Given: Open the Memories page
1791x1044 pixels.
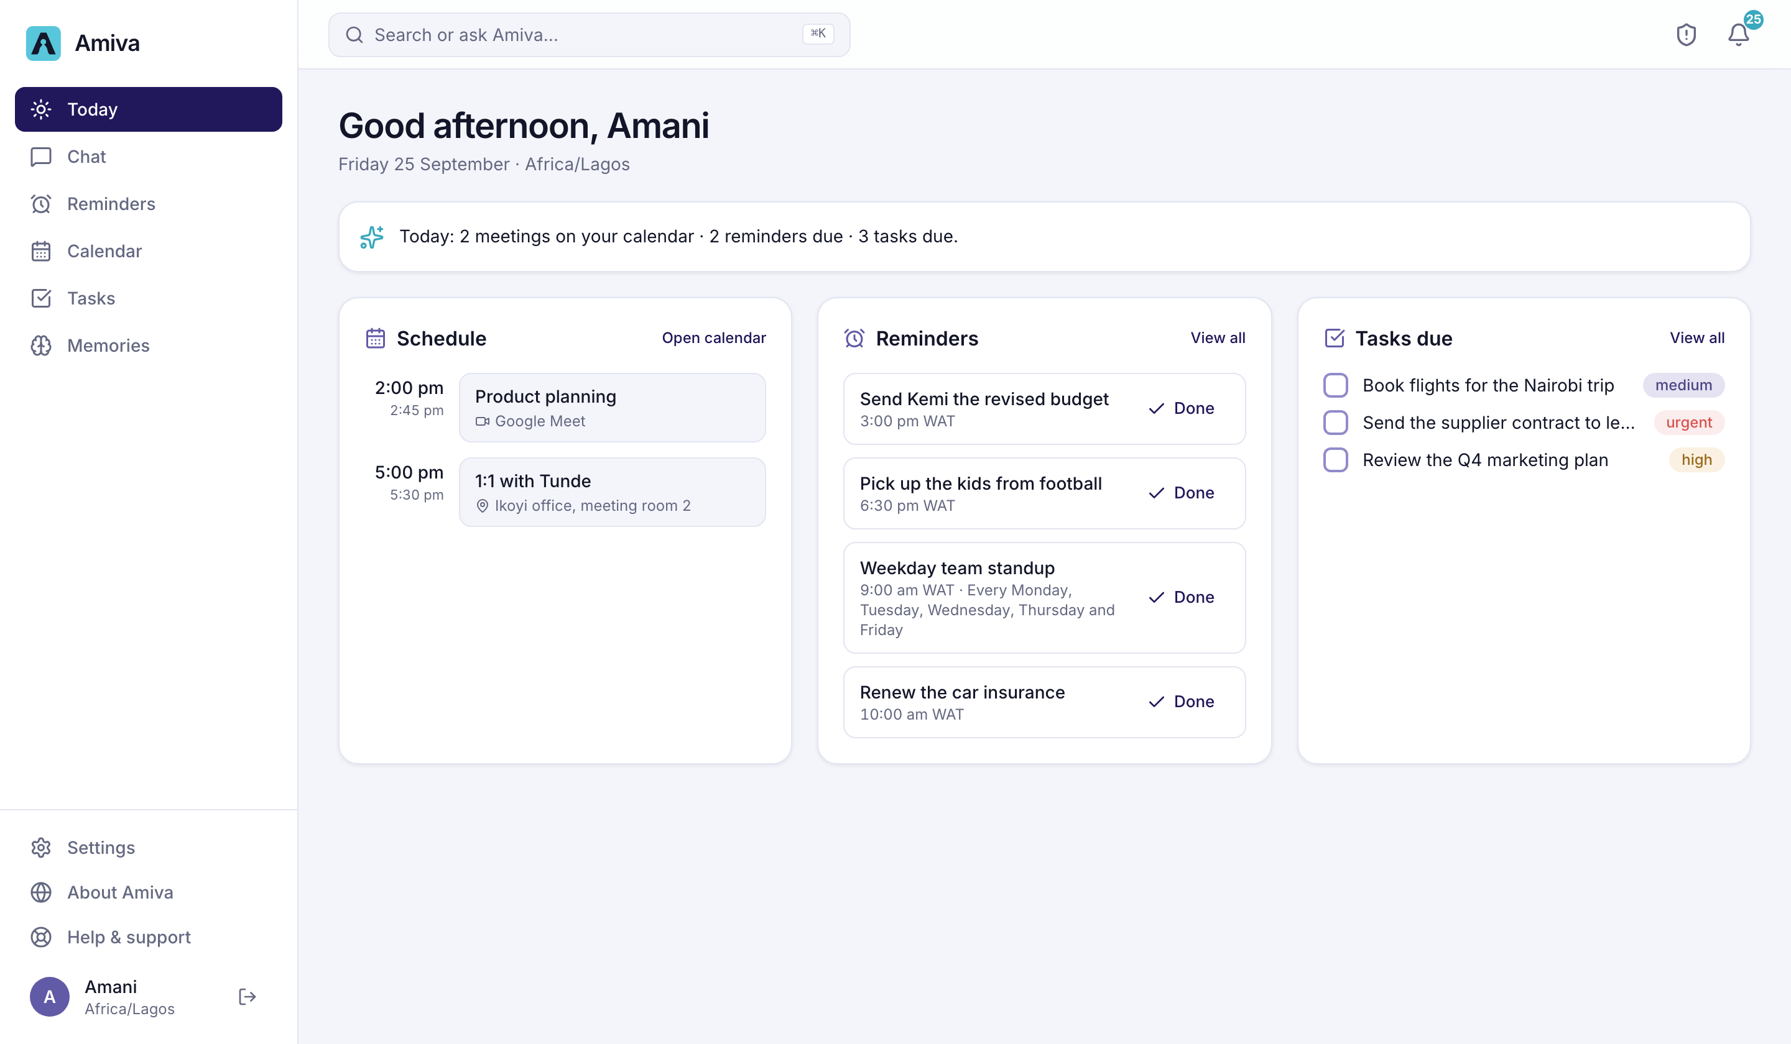Looking at the screenshot, I should tap(149, 346).
